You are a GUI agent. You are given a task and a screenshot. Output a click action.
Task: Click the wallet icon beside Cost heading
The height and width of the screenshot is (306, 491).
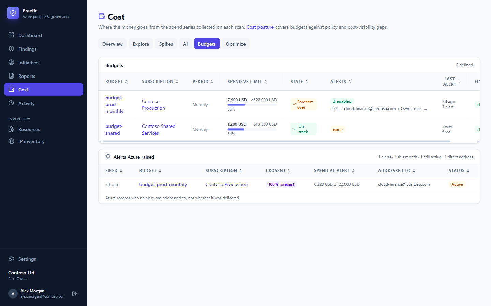click(102, 16)
